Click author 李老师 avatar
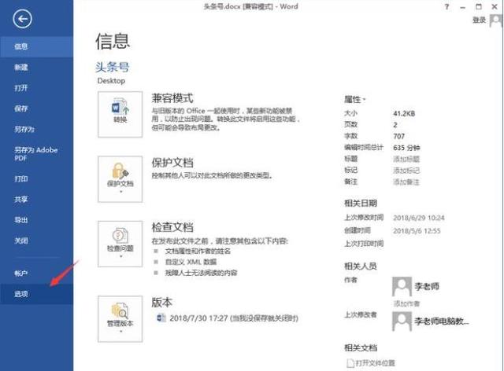Viewport: 504px width, 371px height. tap(402, 287)
